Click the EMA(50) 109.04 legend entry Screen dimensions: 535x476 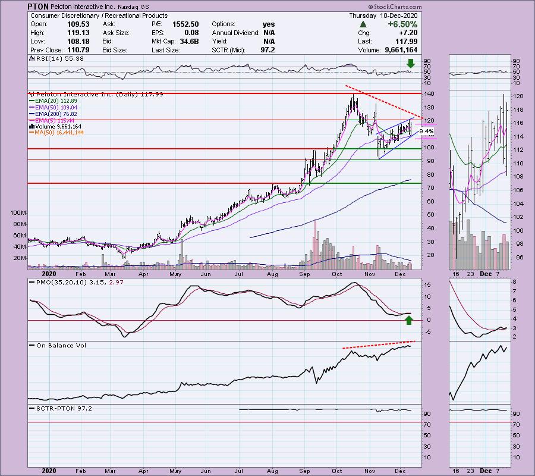click(x=53, y=108)
